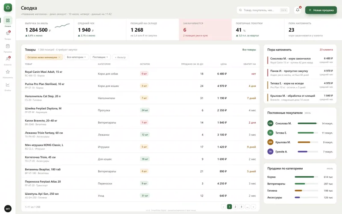Open the Шлейка Ferplast Daytona, M row

click(x=141, y=110)
